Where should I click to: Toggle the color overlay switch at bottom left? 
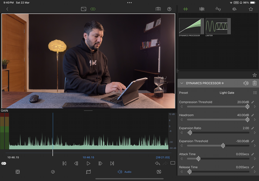[4, 163]
